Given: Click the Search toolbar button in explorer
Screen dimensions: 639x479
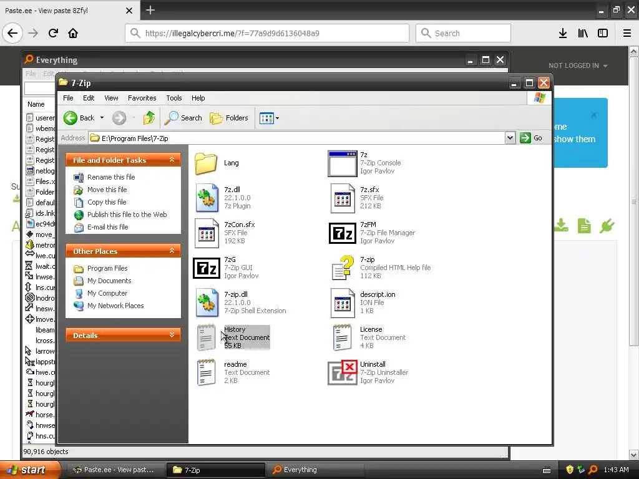Looking at the screenshot, I should [x=183, y=118].
